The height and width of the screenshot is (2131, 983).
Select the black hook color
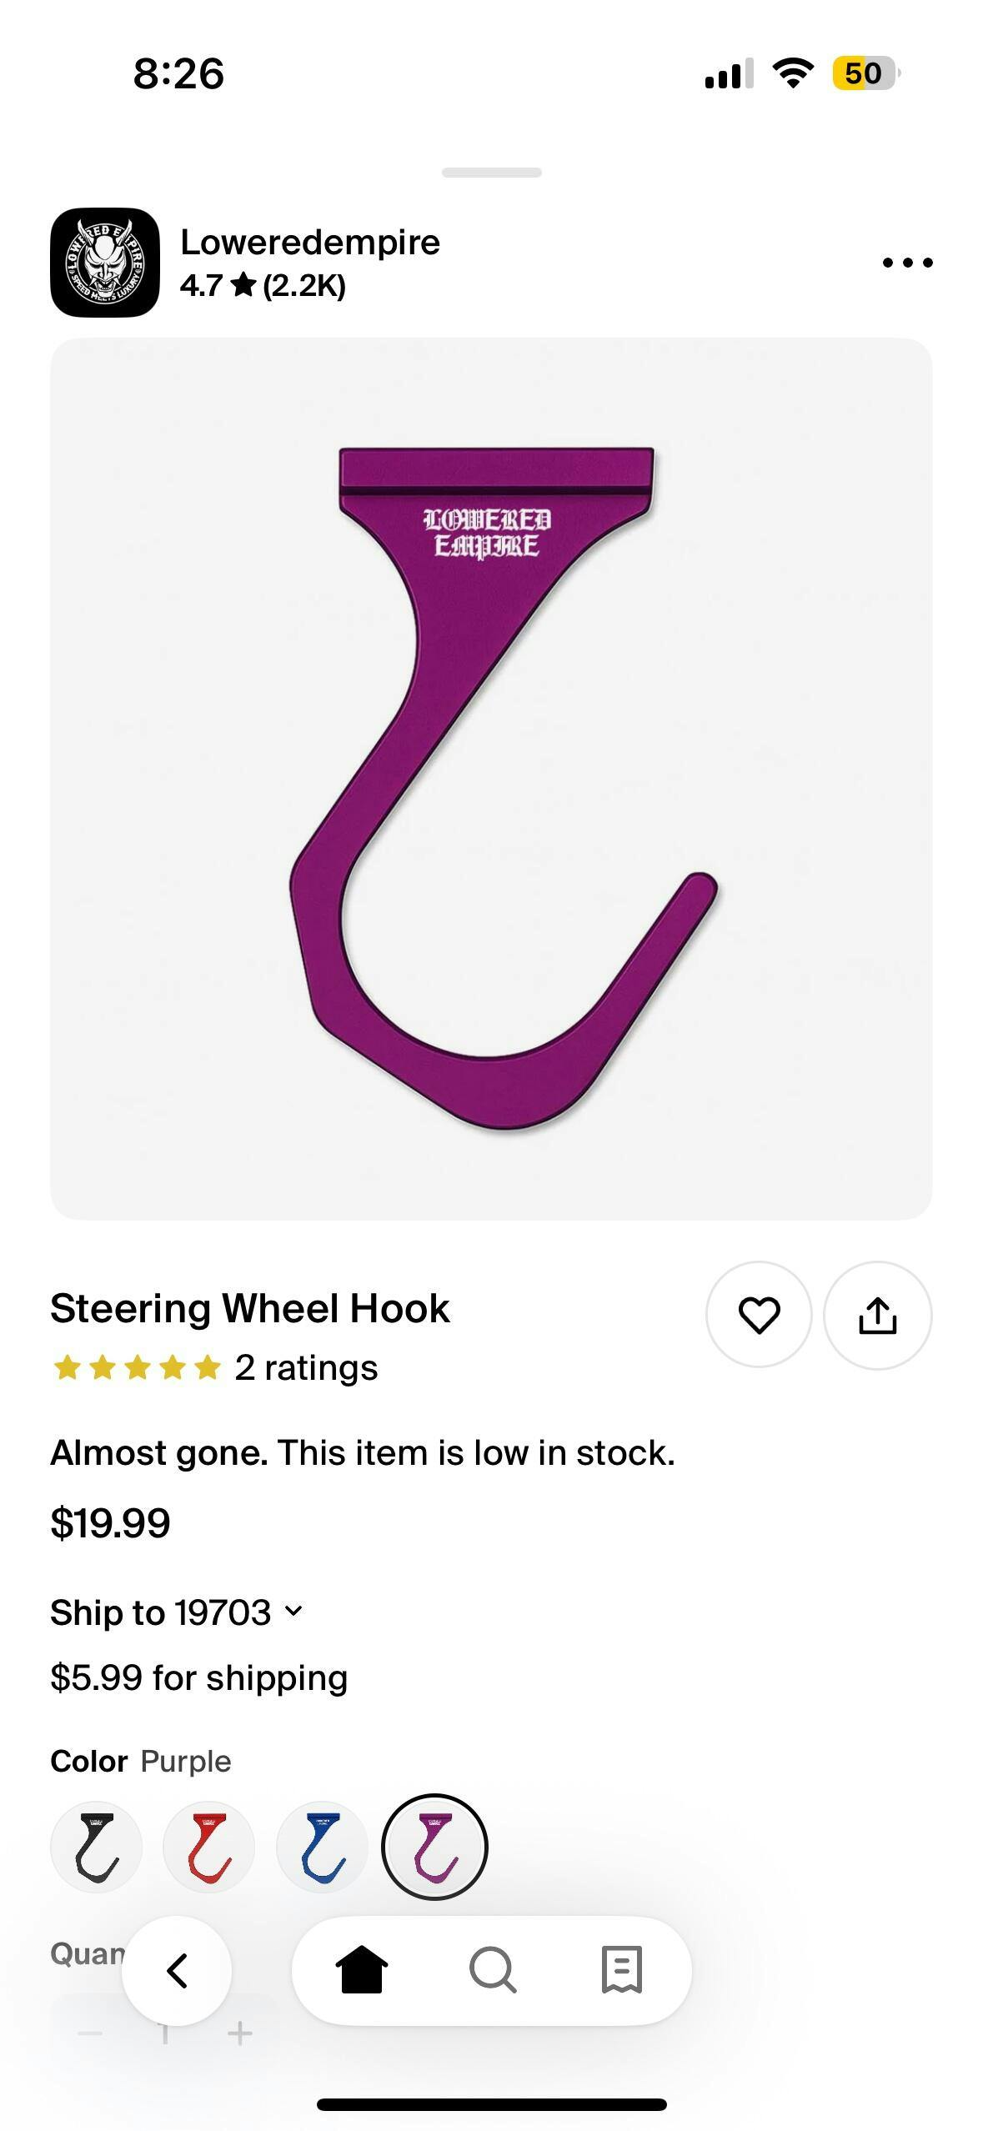tap(97, 1847)
